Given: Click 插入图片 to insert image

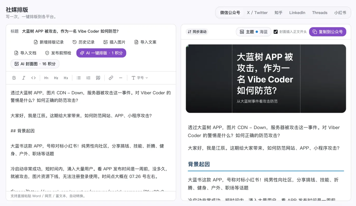Looking at the screenshot, I should 114,42.
